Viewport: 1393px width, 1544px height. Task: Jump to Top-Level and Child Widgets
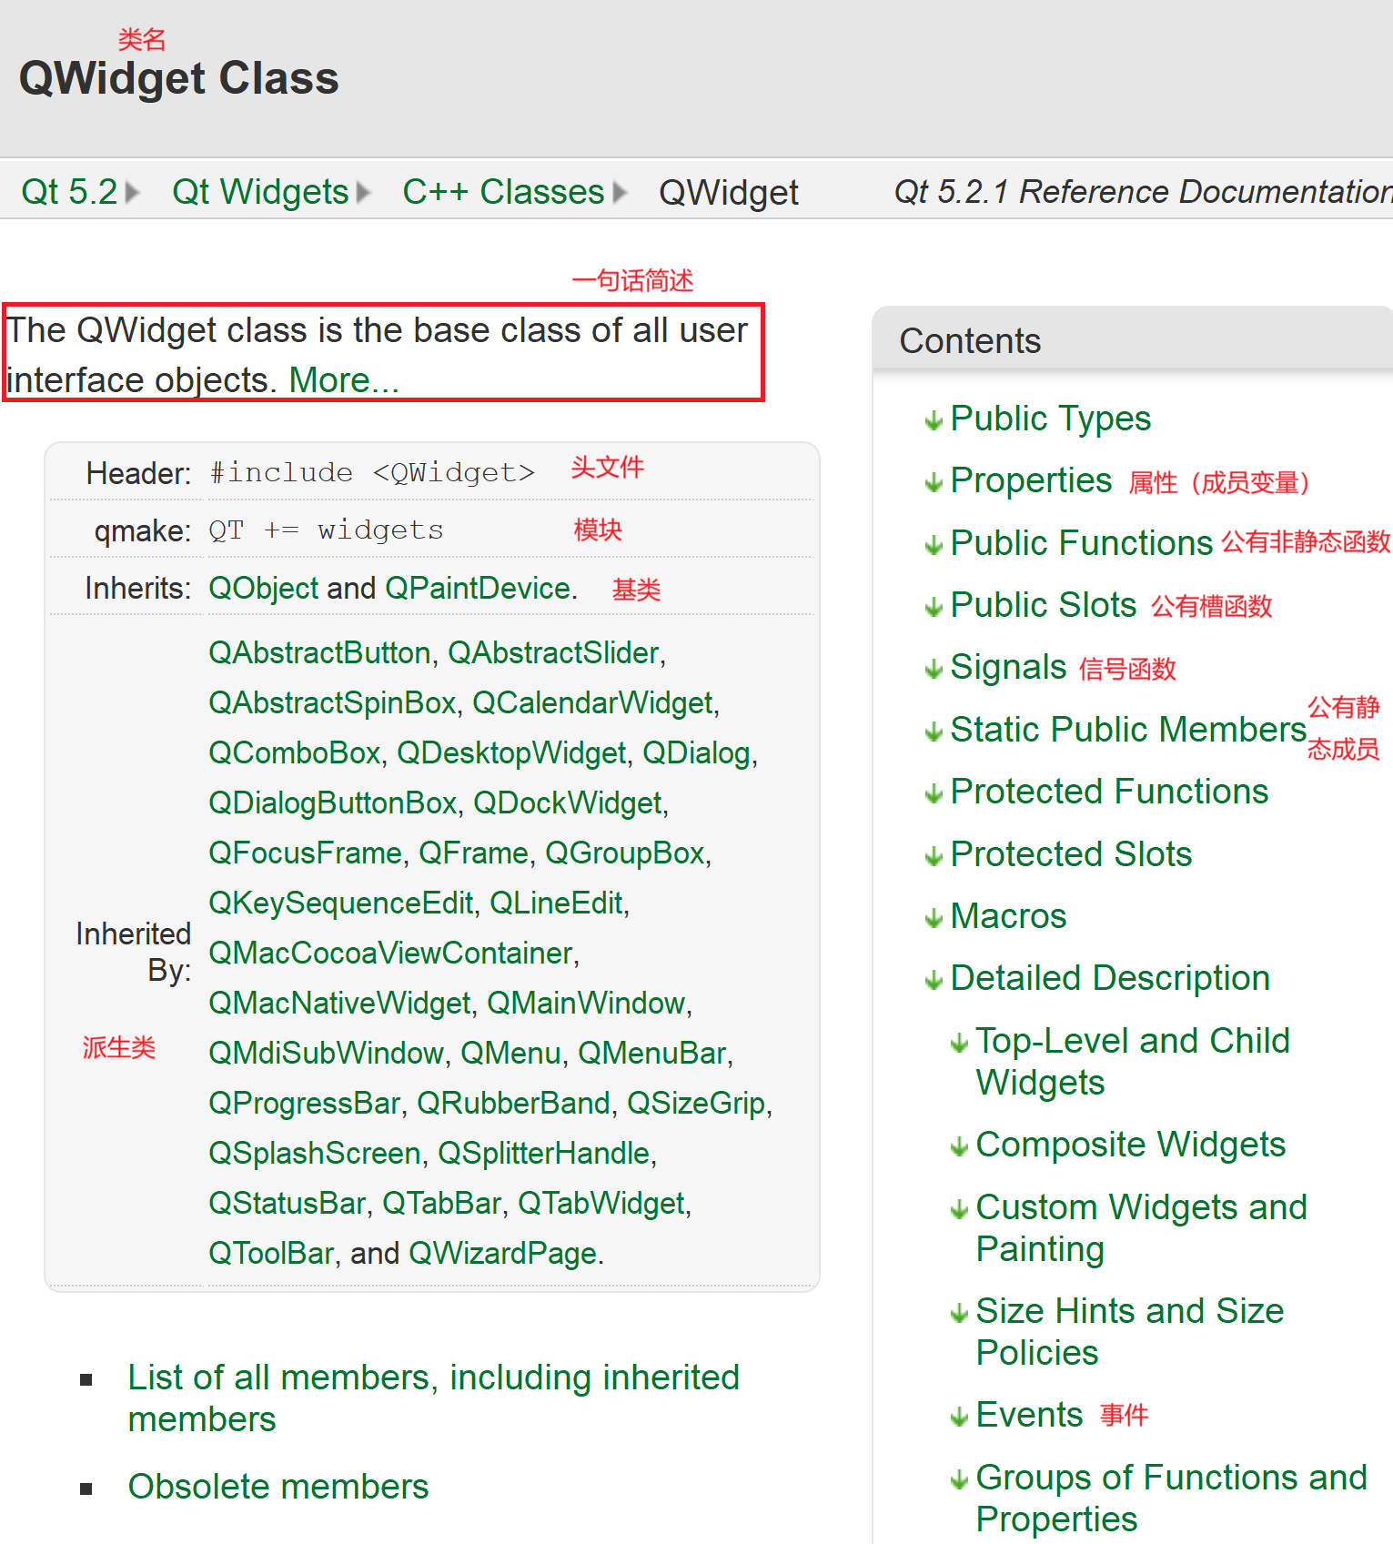[x=1132, y=1061]
